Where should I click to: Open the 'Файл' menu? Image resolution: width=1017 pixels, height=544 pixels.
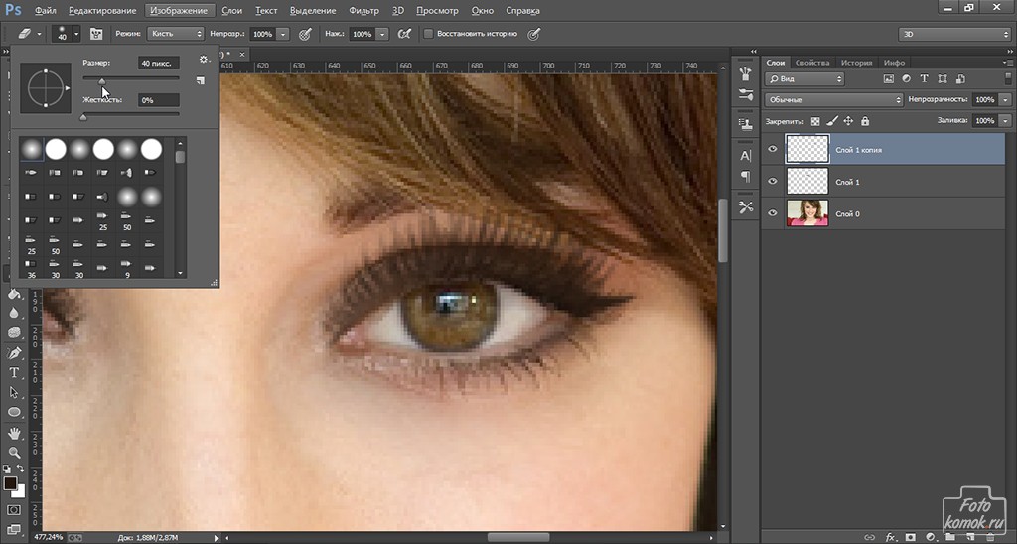[45, 10]
